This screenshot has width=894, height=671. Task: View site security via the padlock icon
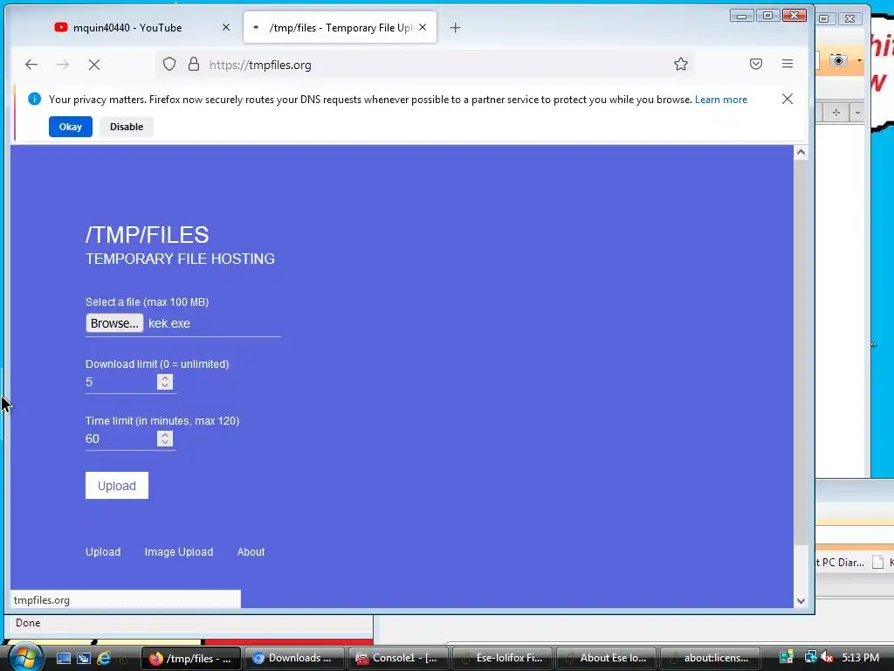194,64
